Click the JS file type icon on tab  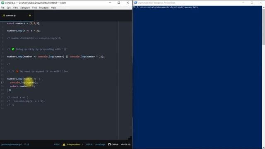click(4, 15)
